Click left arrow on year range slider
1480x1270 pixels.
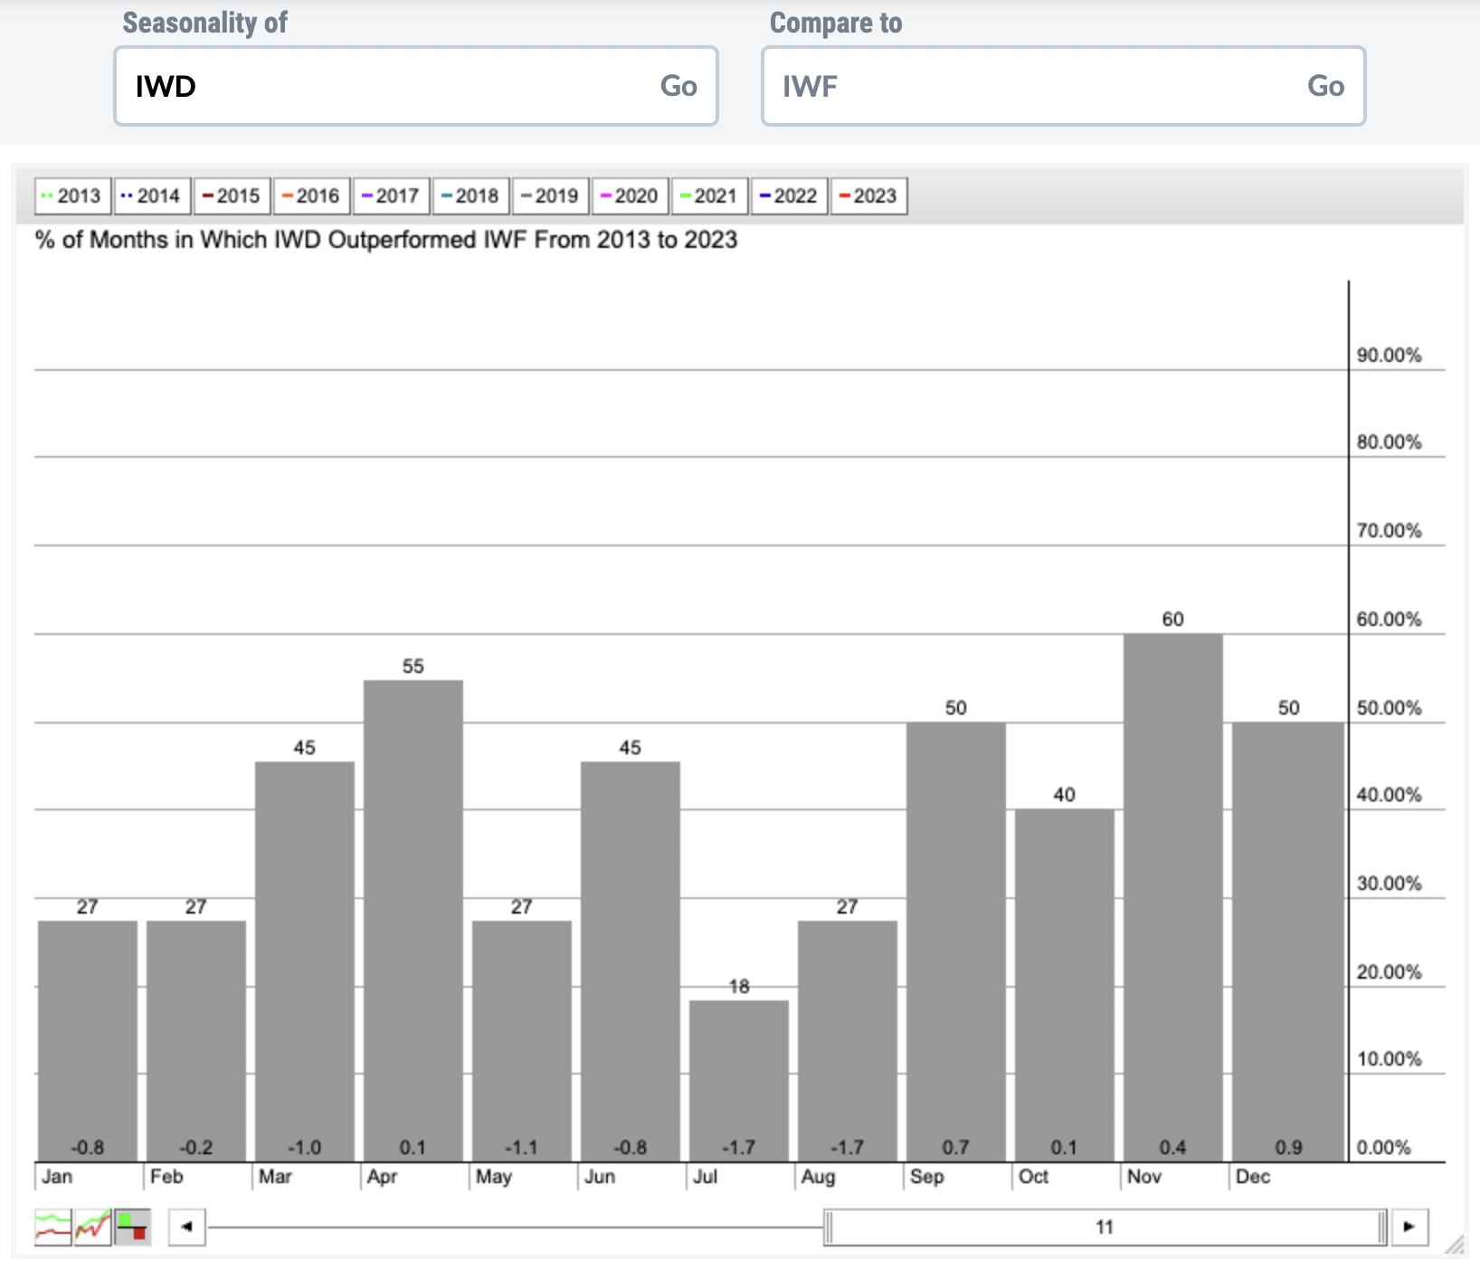187,1227
